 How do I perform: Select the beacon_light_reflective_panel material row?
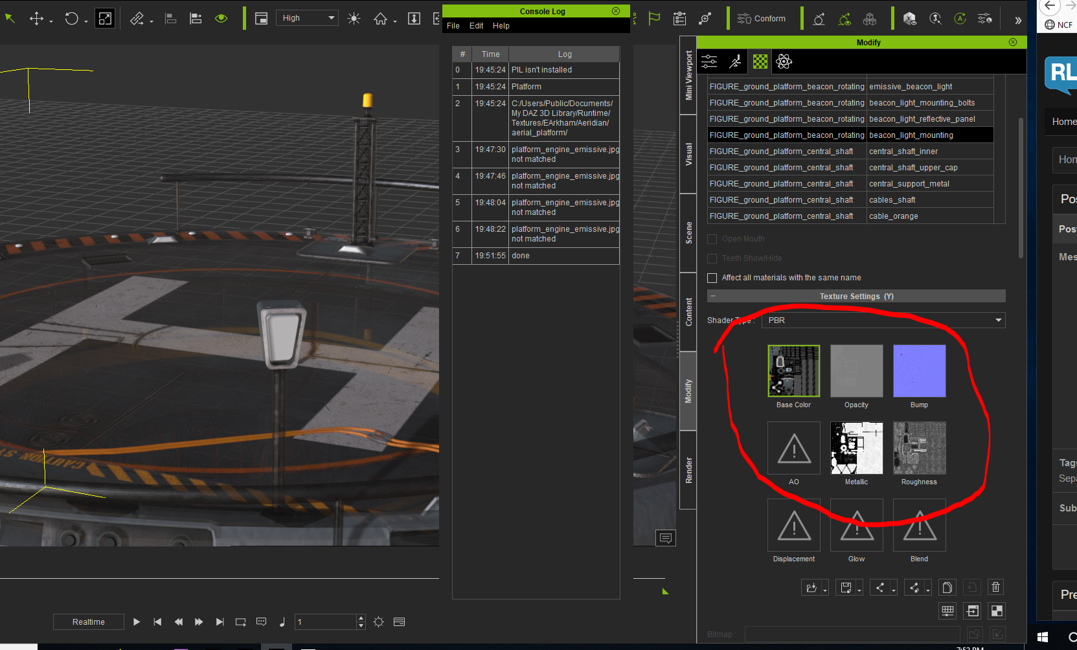[850, 119]
